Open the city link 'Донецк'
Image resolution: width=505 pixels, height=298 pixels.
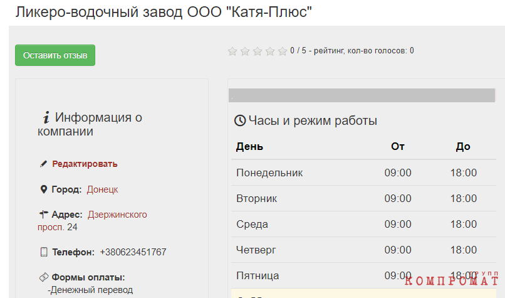click(x=102, y=189)
